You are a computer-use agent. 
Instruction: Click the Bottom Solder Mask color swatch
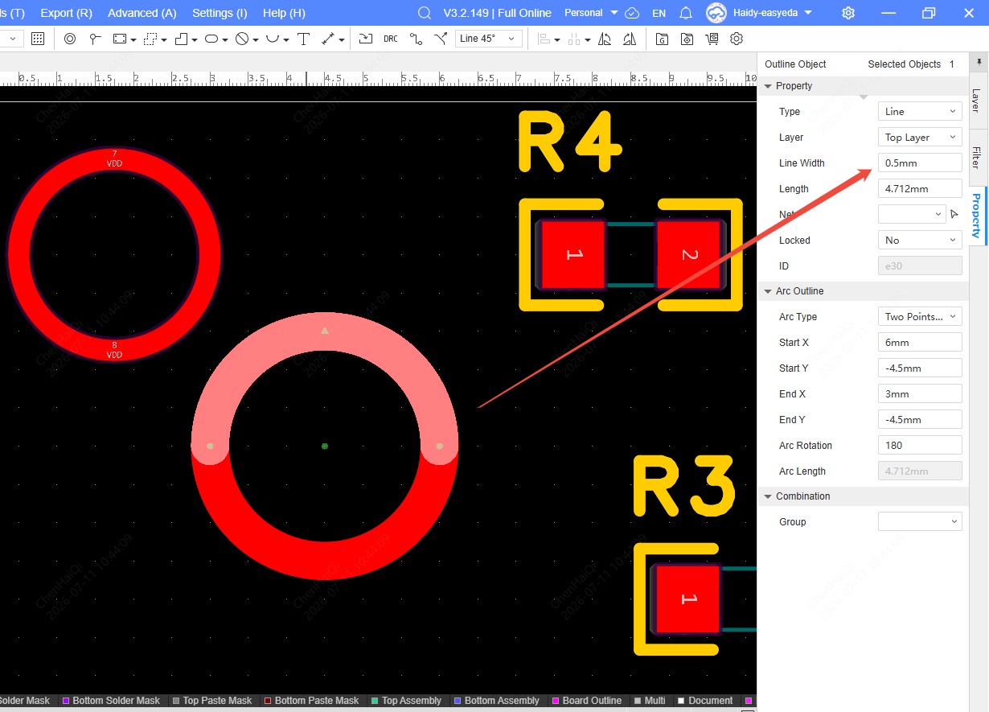click(66, 701)
